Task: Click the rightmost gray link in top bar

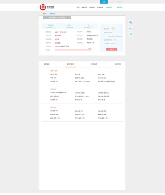Action: pyautogui.click(x=119, y=2)
